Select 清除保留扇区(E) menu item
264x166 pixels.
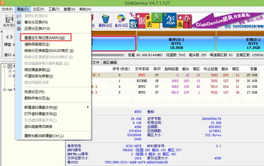(37, 44)
